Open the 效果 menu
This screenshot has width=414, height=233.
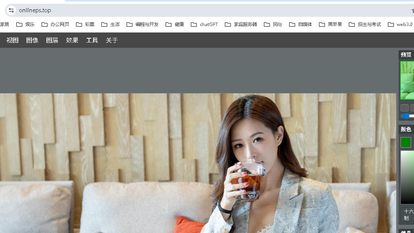pyautogui.click(x=72, y=40)
